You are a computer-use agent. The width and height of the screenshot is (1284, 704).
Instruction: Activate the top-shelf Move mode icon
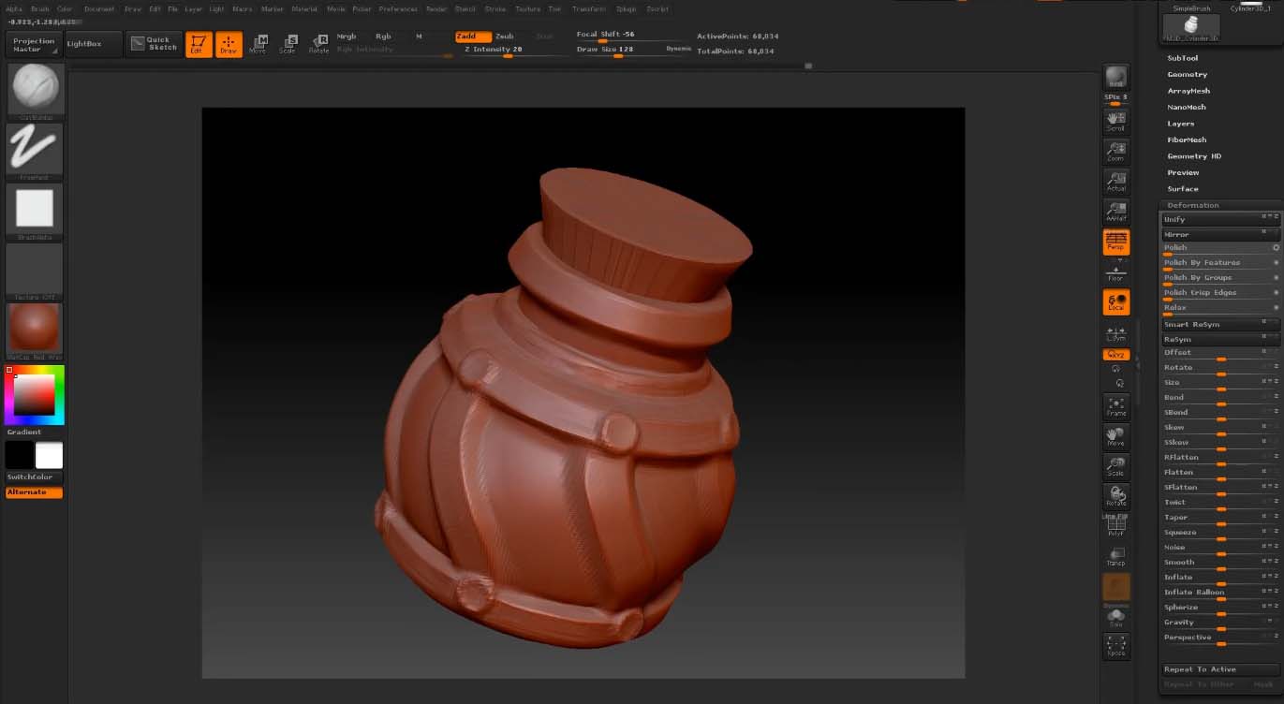[x=258, y=44]
